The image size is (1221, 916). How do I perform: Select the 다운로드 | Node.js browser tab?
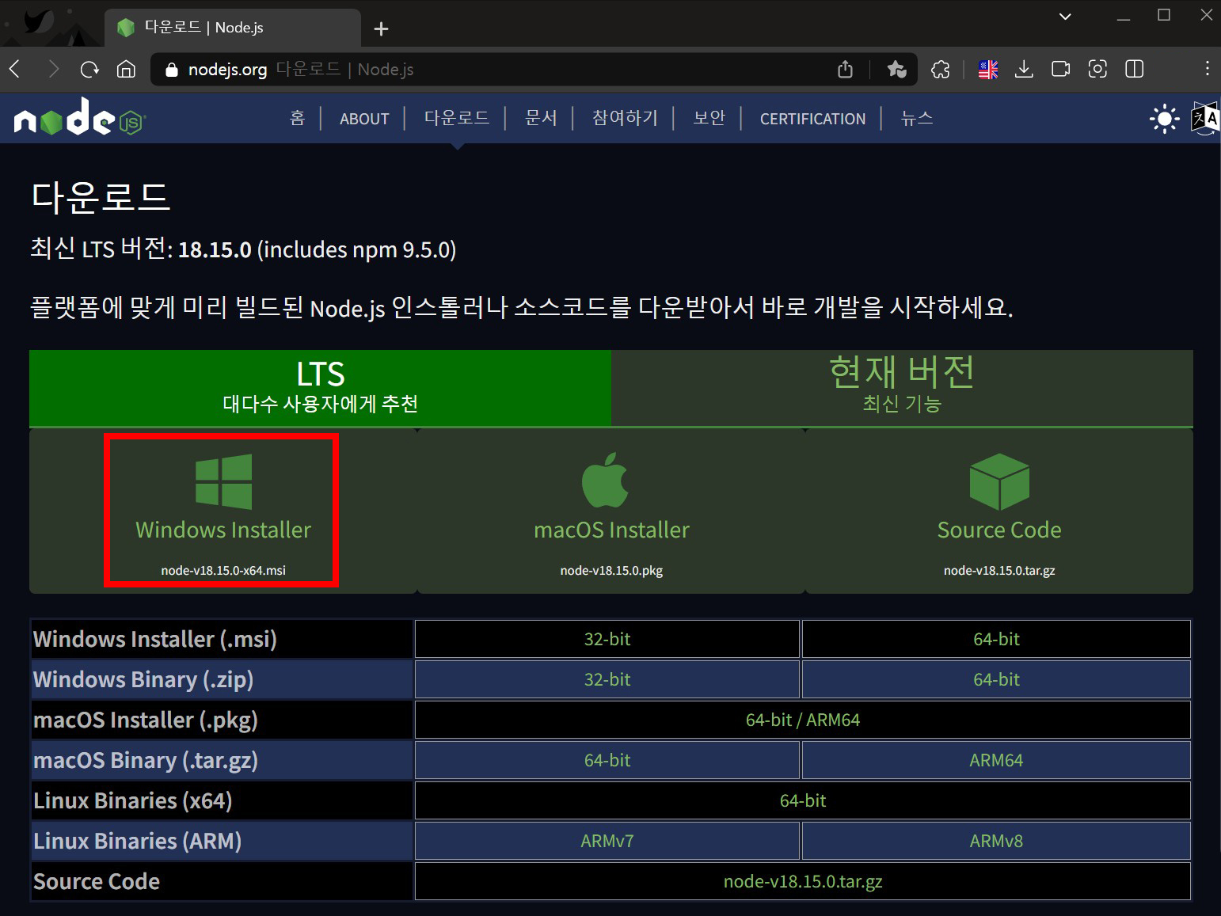234,28
